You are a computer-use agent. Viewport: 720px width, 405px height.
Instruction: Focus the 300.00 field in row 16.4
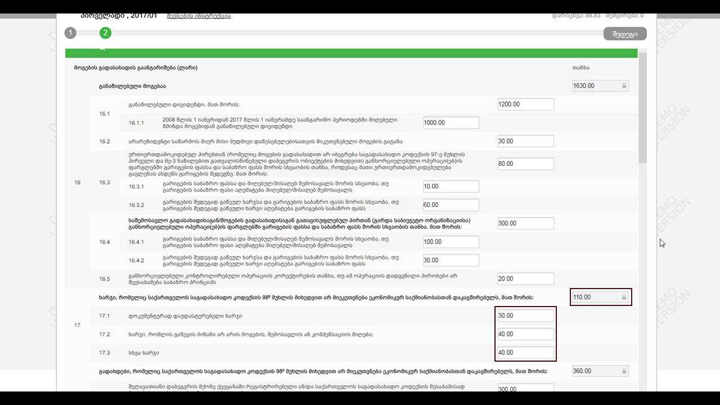(525, 223)
